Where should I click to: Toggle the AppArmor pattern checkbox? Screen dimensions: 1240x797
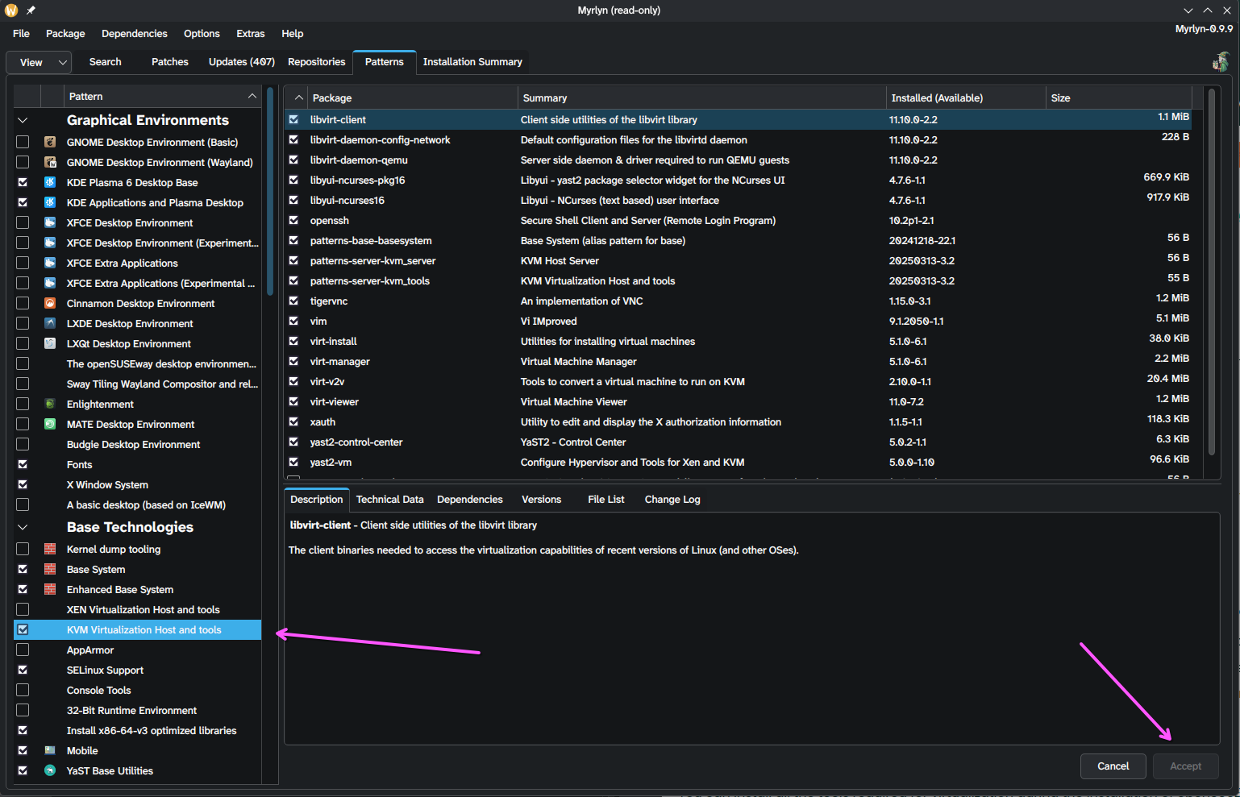pos(23,650)
